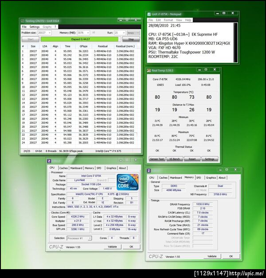Click the green Elapsed 0:44:07 progress bar
This screenshot has height=278, width=266.
coord(81,39)
